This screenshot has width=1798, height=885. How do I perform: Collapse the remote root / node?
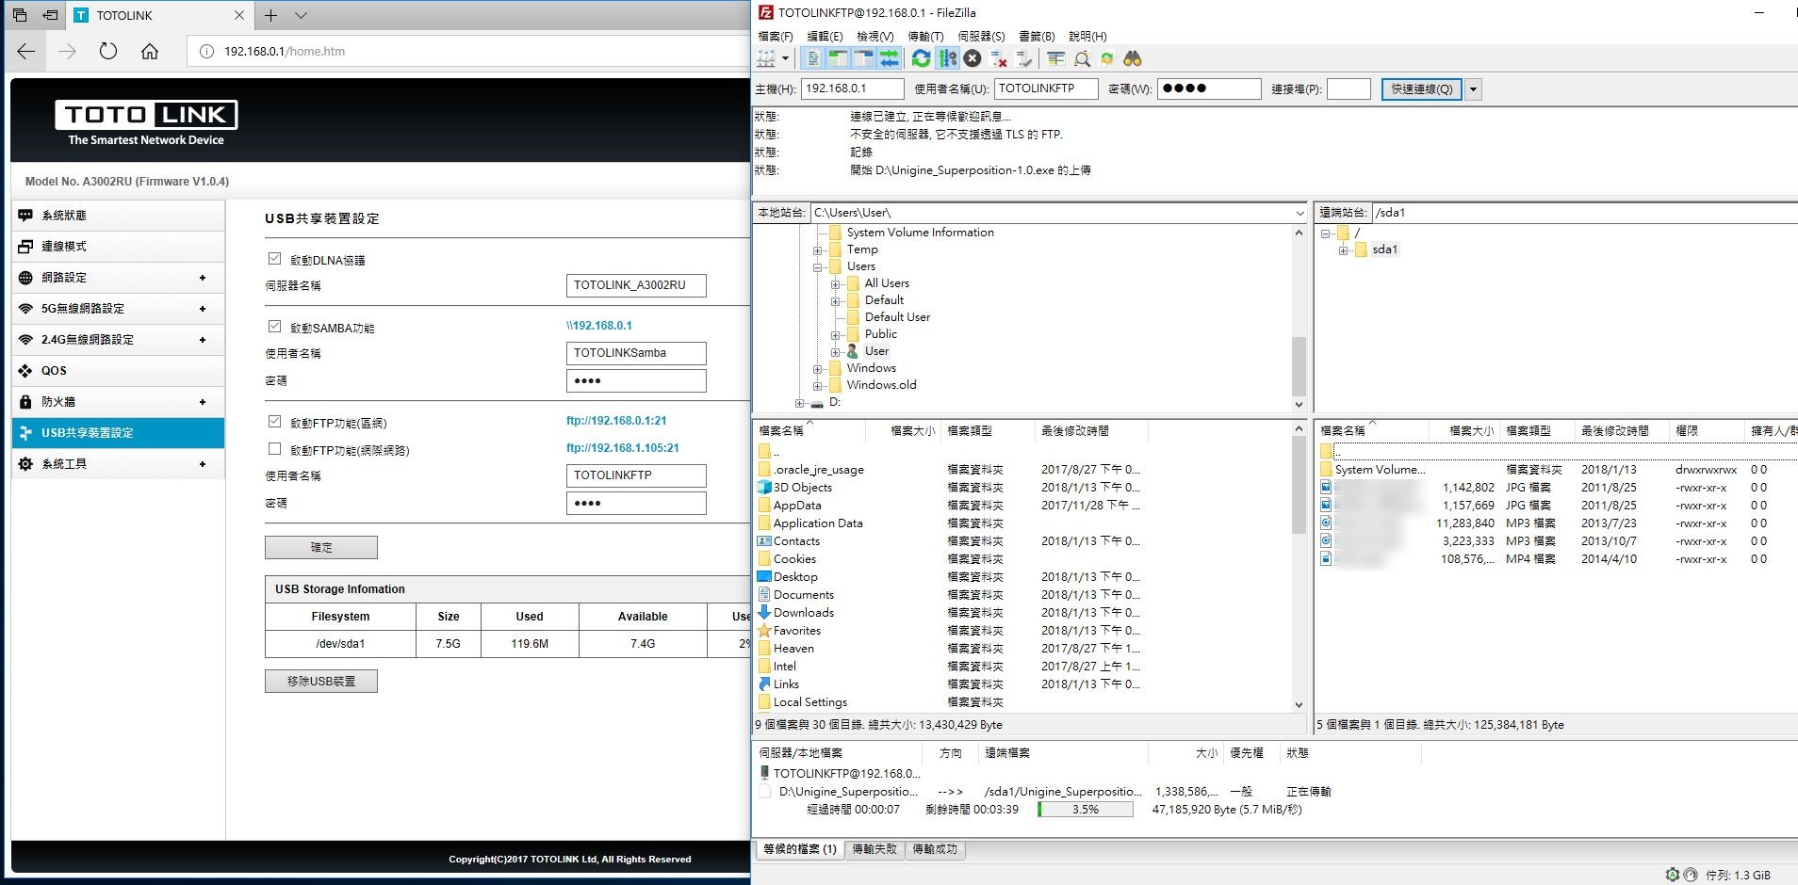(1326, 233)
